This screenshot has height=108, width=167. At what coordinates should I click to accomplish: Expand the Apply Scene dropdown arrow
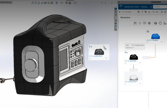[x=72, y=3]
